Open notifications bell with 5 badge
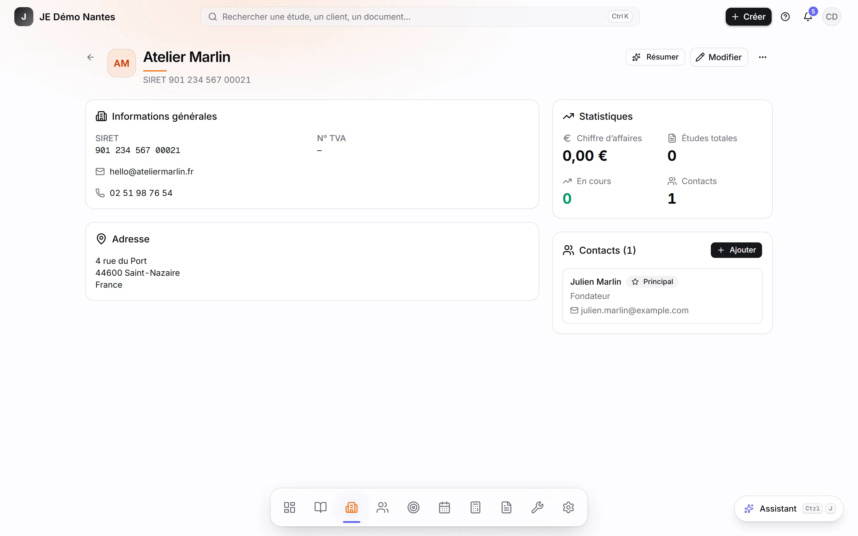Viewport: 858px width, 536px height. [808, 16]
